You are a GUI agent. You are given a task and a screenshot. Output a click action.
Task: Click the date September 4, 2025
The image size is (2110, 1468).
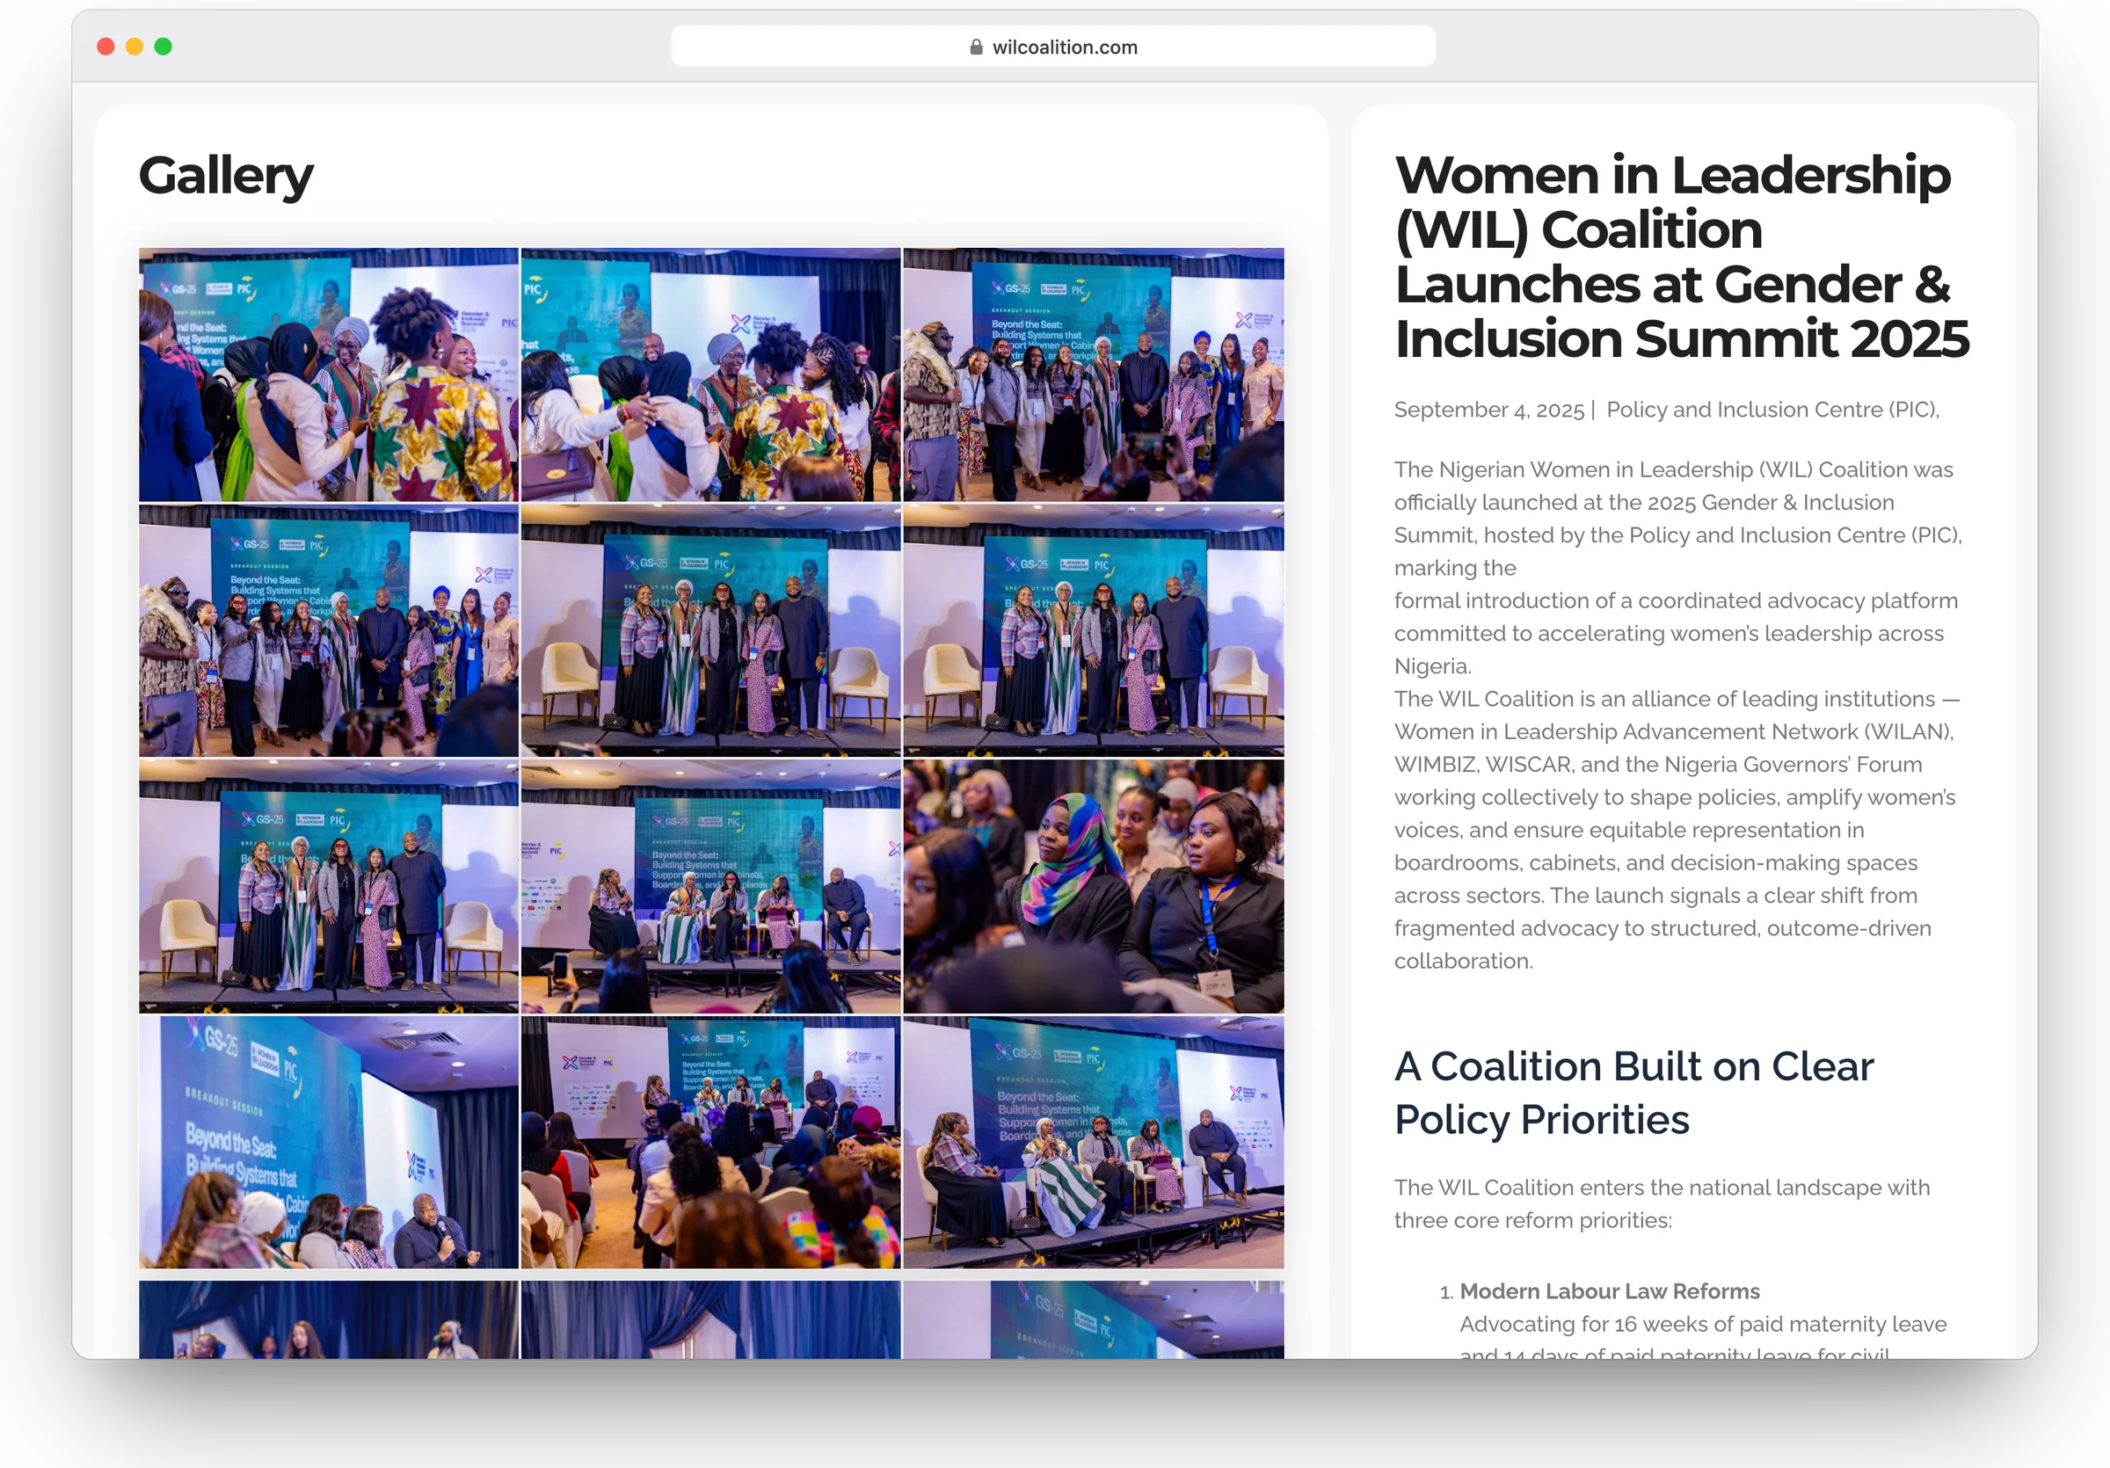click(x=1488, y=410)
